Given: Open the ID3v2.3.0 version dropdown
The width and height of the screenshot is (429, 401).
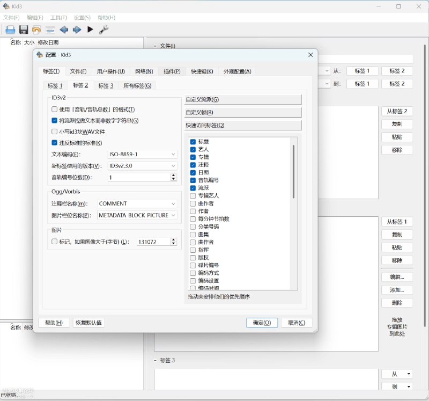Looking at the screenshot, I should (142, 166).
